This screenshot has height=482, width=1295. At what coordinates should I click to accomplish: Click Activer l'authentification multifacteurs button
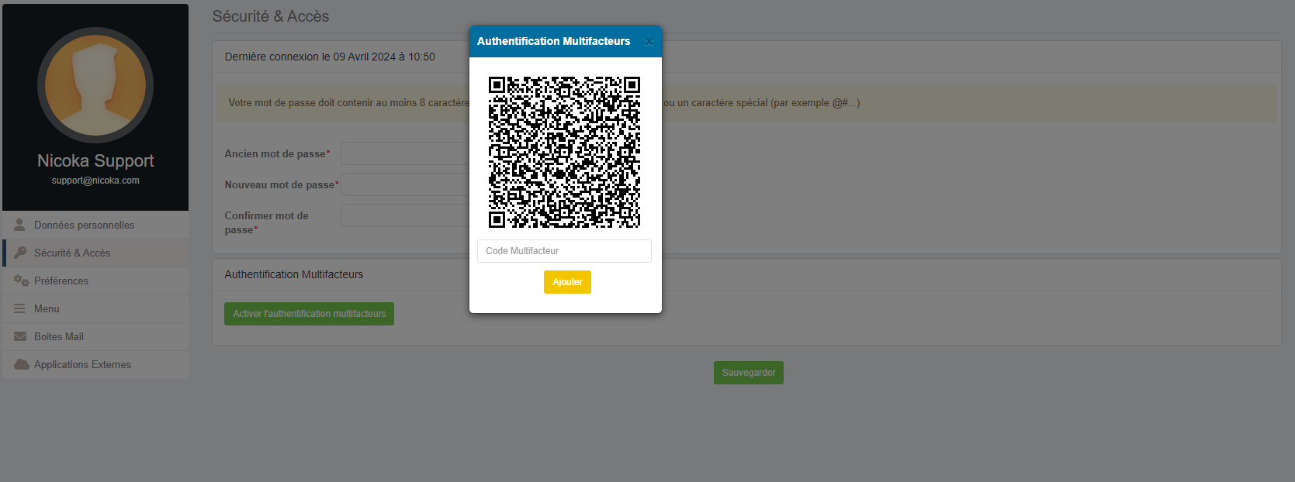point(309,314)
